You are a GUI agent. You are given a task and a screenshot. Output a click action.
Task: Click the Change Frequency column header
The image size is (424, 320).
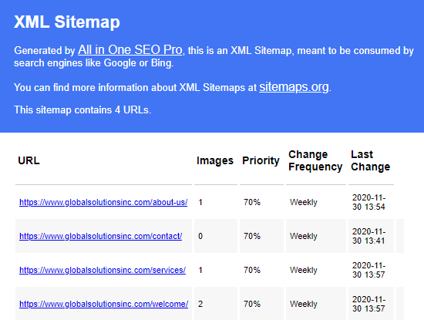[x=315, y=160]
